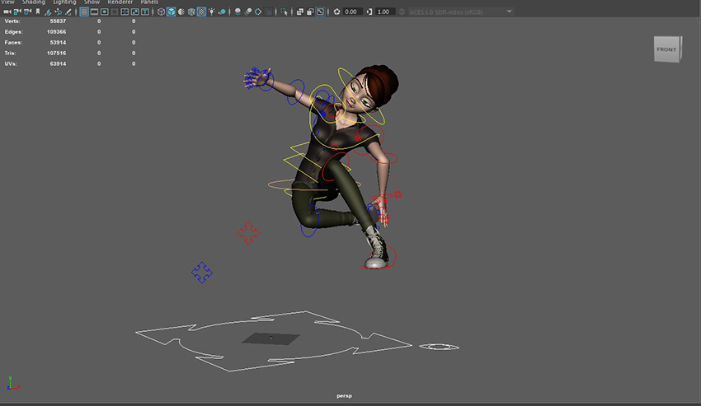The width and height of the screenshot is (701, 406).
Task: Enable Smooth Shade All cube icon
Action: click(x=172, y=12)
